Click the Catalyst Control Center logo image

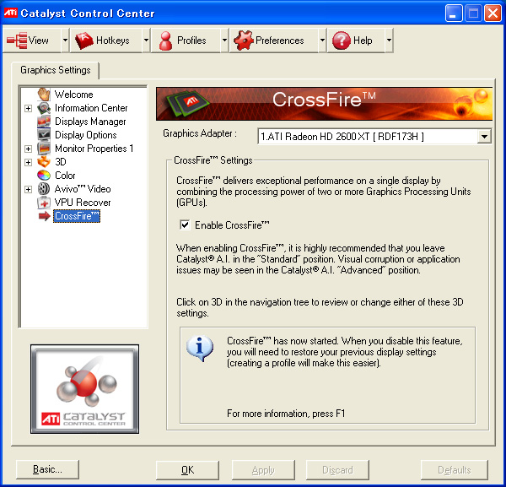coord(85,389)
